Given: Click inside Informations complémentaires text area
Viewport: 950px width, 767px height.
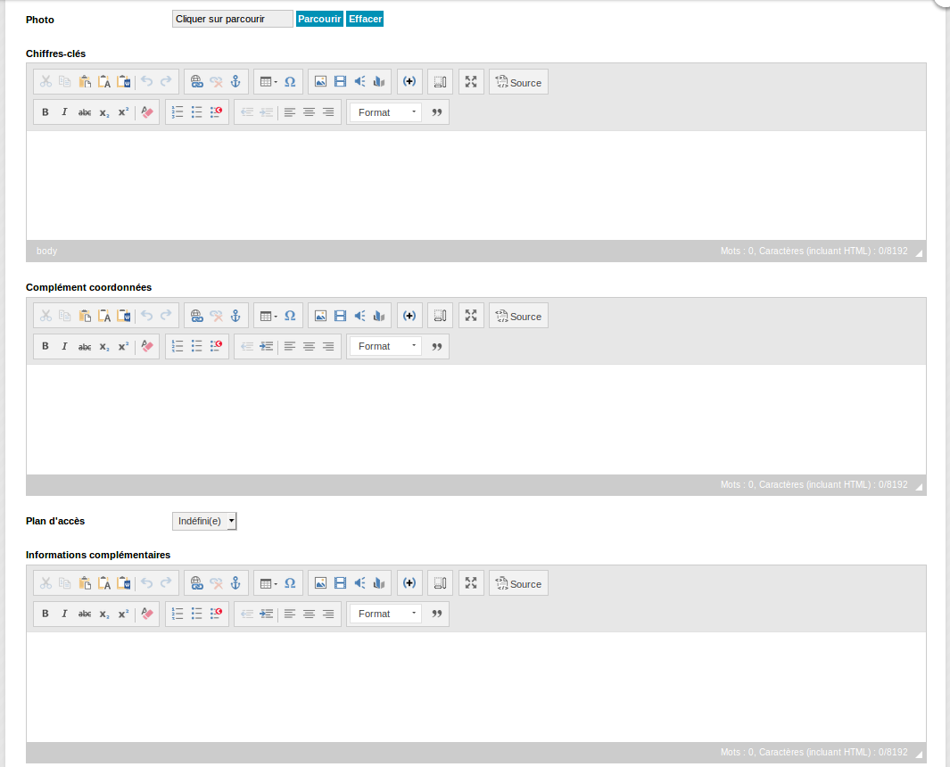Looking at the screenshot, I should coord(476,687).
